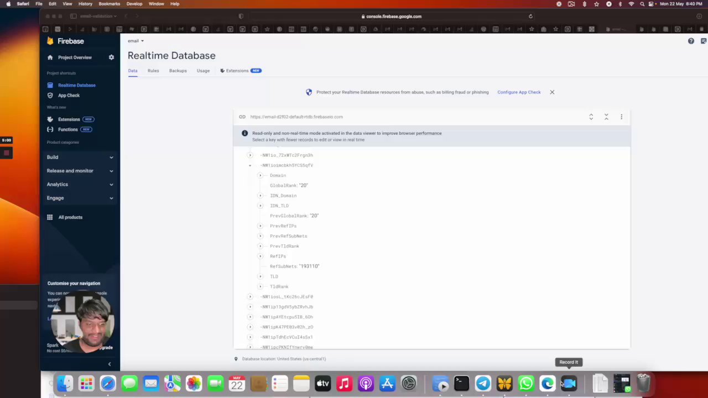Image resolution: width=708 pixels, height=398 pixels.
Task: Open Music app from the Dock
Action: coord(344,383)
